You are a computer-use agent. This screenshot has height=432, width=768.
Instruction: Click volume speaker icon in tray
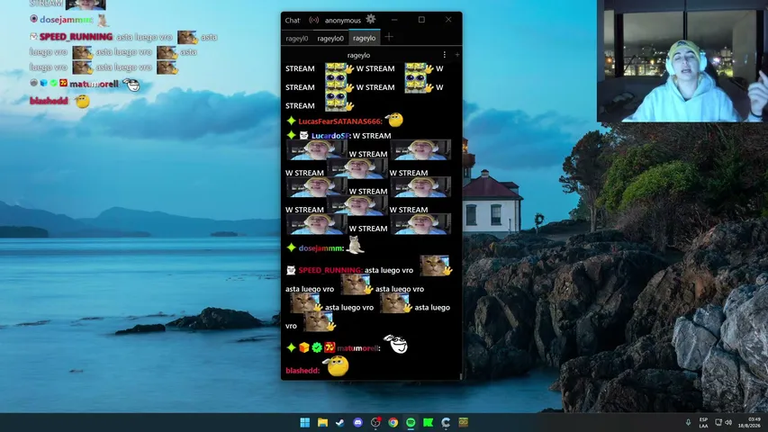click(728, 422)
